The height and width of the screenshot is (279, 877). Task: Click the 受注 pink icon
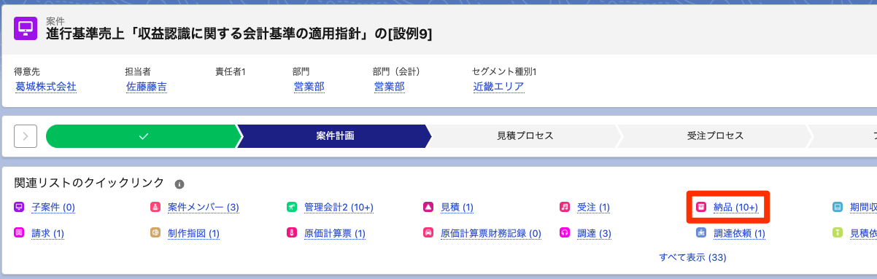click(565, 208)
